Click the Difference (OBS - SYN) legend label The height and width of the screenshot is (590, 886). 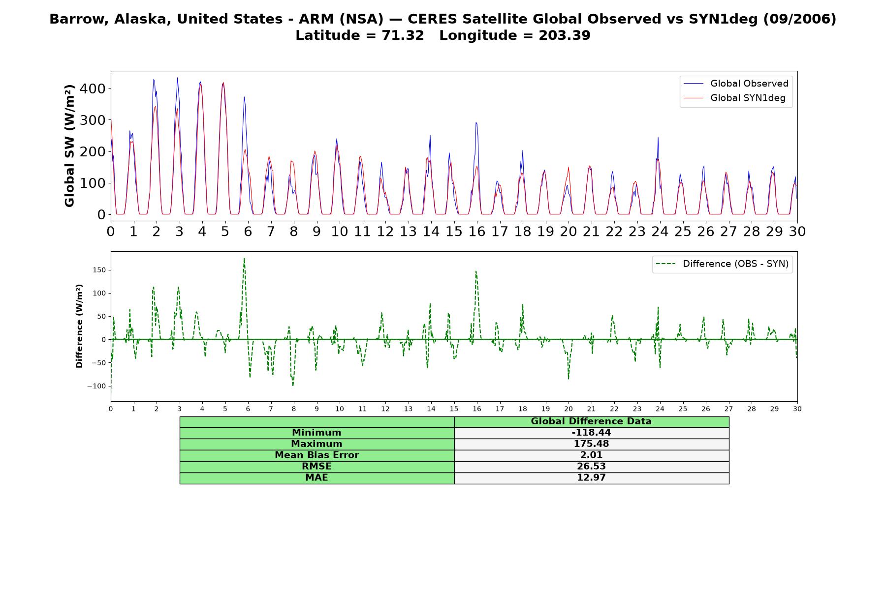point(735,264)
